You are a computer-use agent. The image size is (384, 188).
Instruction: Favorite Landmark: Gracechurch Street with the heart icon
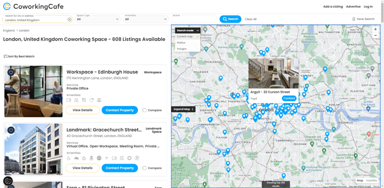pos(11,130)
